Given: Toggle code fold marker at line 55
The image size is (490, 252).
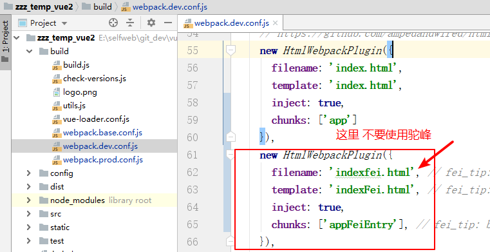Looking at the screenshot, I should pos(231,50).
